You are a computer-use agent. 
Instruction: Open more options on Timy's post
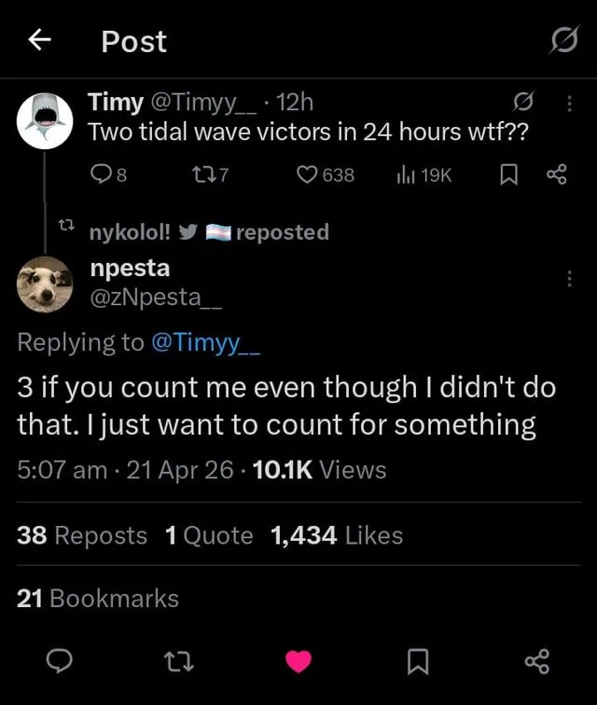click(x=570, y=103)
